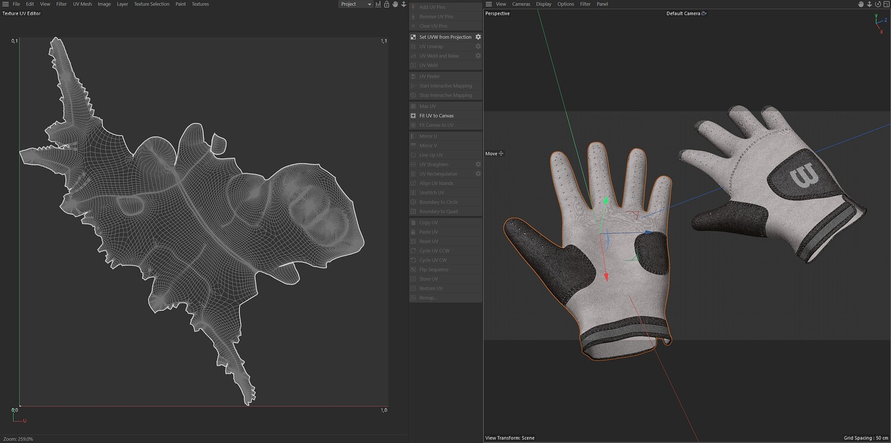Stop Interactive Mapping
This screenshot has height=443, width=891.
[x=445, y=96]
